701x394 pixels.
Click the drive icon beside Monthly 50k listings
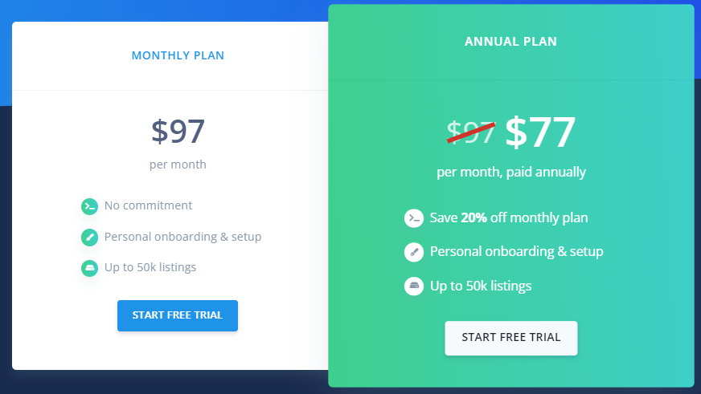(x=89, y=268)
